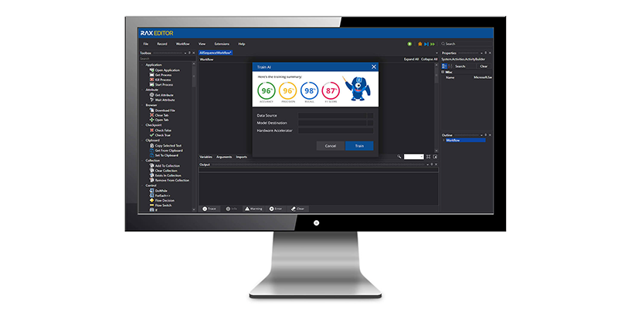This screenshot has height=309, width=618.
Task: Click the Toolbox search field
Action: 167,59
